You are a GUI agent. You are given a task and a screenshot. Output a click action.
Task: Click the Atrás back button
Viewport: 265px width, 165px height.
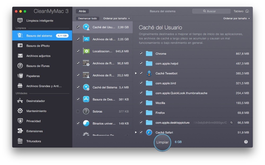[82, 11]
